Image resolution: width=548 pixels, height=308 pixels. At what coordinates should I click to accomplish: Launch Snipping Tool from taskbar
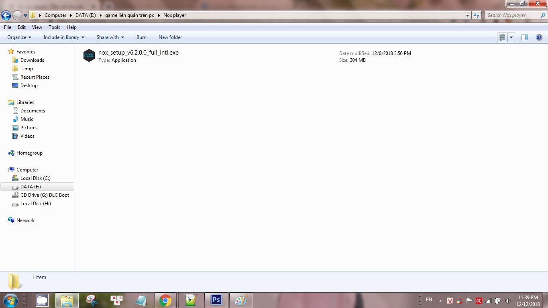92,300
